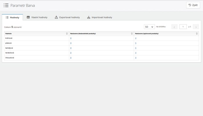
Task: Open písková paired products count link
Action: coord(136,43)
